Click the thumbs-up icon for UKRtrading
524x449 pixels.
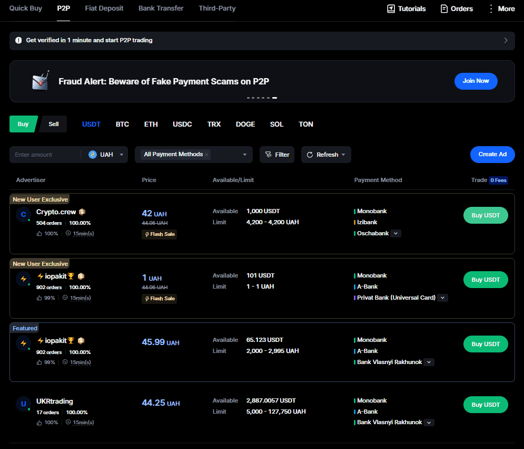39,423
